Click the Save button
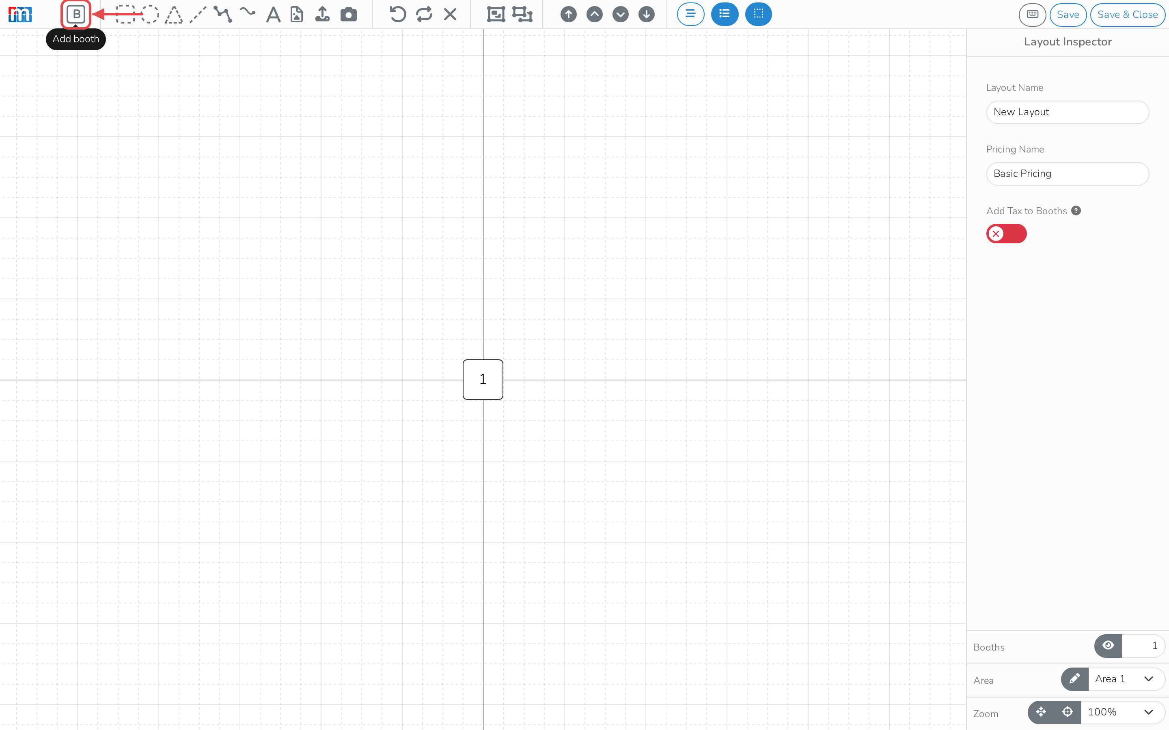This screenshot has height=730, width=1169. click(1068, 15)
